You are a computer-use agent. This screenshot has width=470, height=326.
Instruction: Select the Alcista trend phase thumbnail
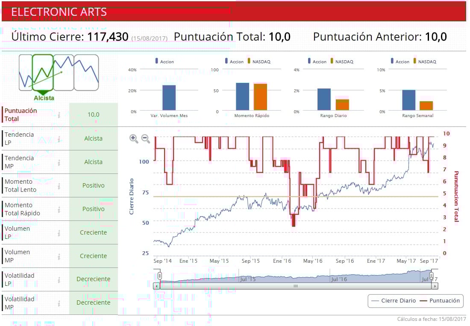click(43, 73)
